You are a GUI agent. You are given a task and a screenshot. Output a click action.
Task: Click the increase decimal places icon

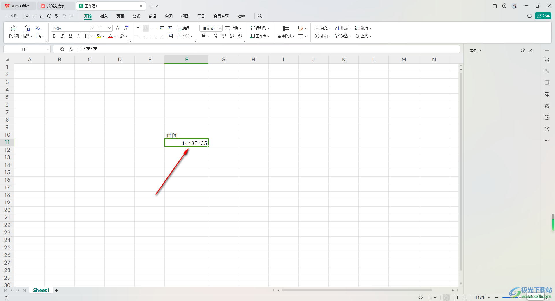pos(232,36)
